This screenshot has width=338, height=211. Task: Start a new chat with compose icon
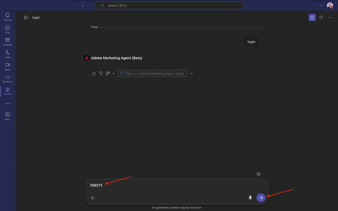pyautogui.click(x=312, y=18)
